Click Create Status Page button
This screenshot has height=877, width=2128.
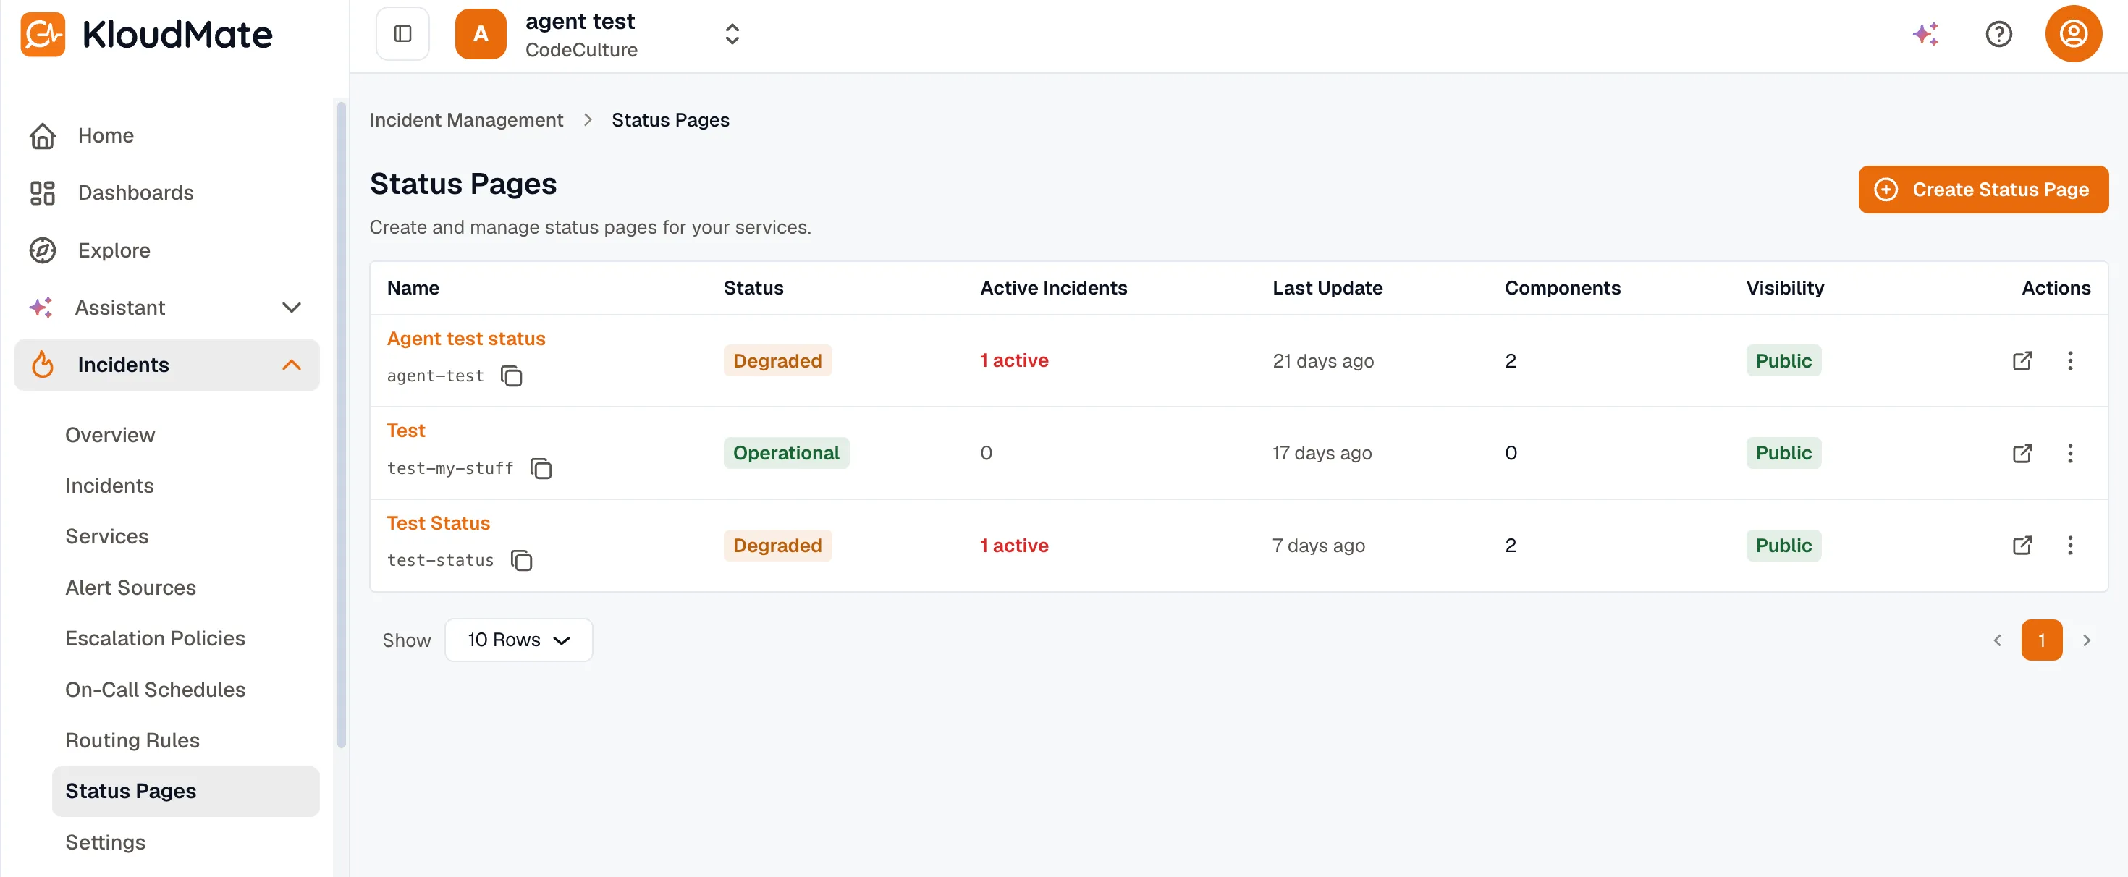(1983, 189)
